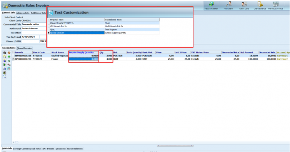
Task: Click the Discounted Price column header
Action: click(230, 52)
